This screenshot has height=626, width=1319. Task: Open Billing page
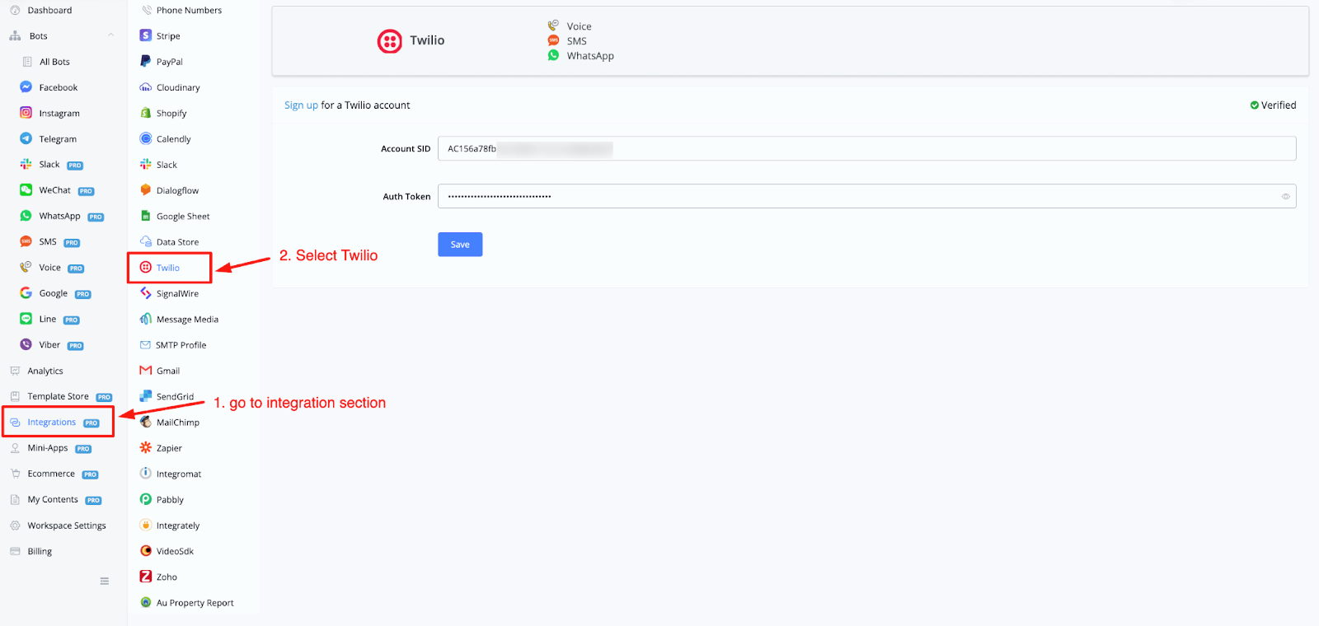point(40,551)
